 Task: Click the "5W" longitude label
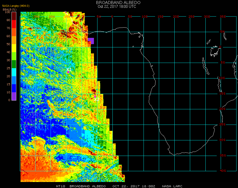pyautogui.click(x=99, y=17)
